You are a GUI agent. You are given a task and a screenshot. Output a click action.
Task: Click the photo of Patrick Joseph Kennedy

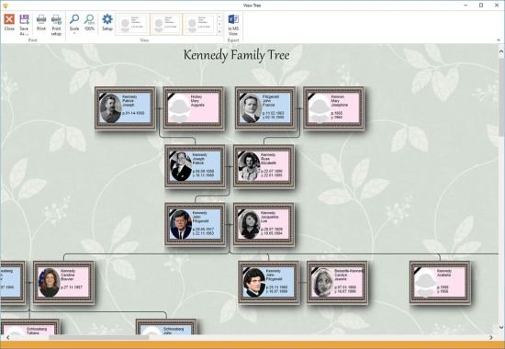tap(110, 108)
